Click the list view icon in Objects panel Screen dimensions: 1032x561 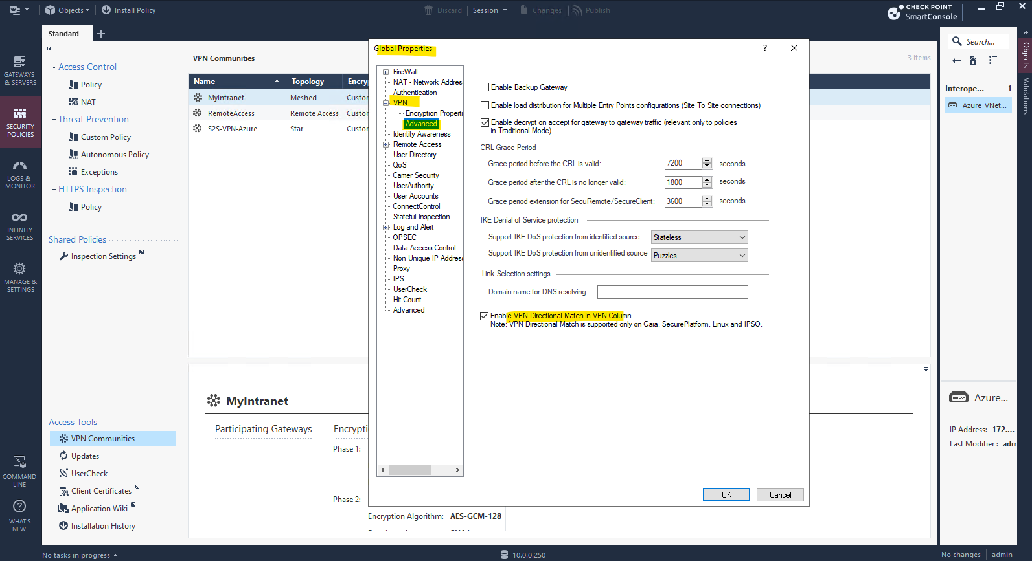(993, 60)
